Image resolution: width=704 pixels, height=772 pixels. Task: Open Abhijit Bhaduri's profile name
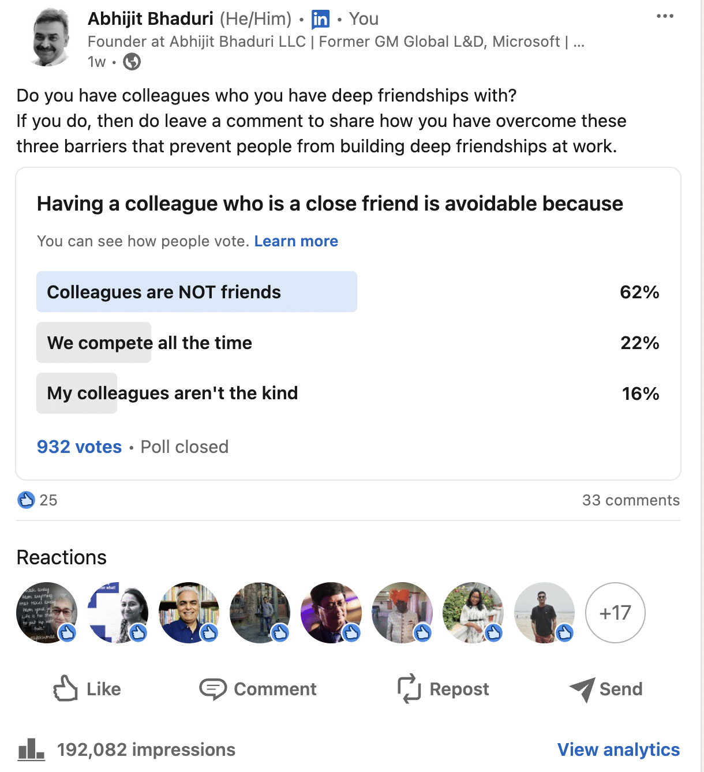pos(151,19)
